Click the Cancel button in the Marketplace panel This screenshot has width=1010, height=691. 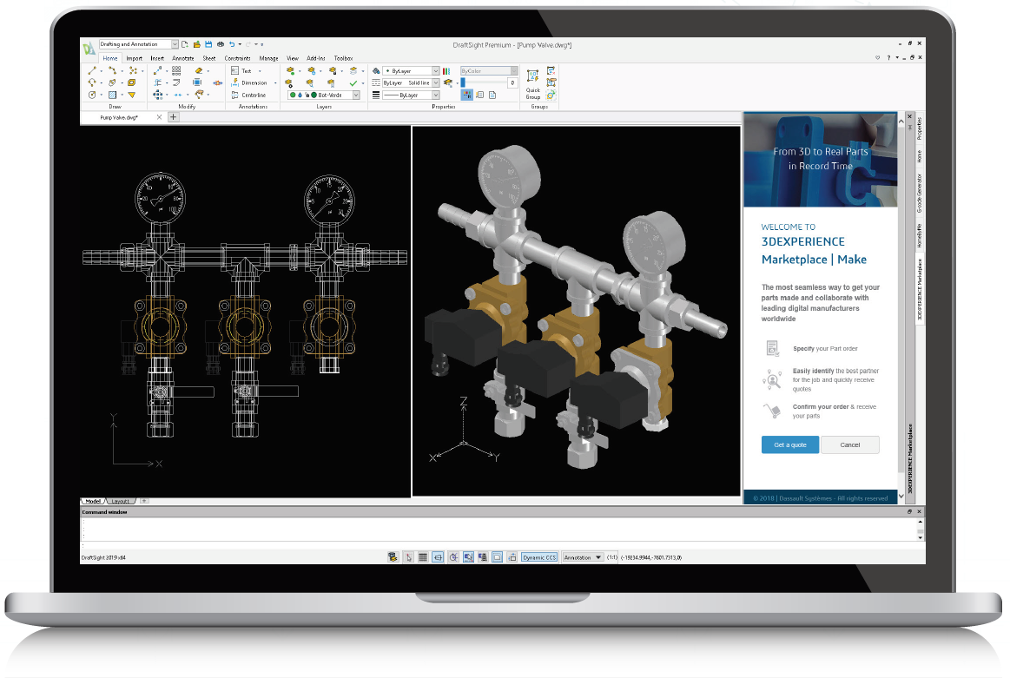pyautogui.click(x=849, y=444)
